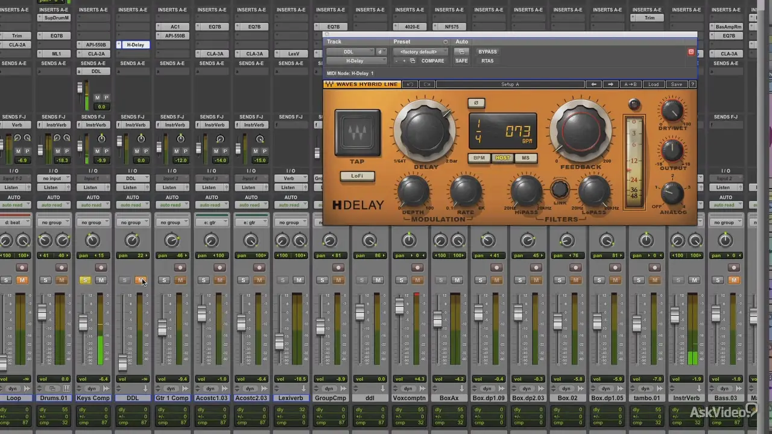Select the BPM delay mode
Screen dimensions: 772x434
tap(479, 158)
